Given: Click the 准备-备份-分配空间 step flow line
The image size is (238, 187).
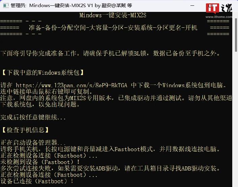Looking at the screenshot, I should (x=113, y=28).
